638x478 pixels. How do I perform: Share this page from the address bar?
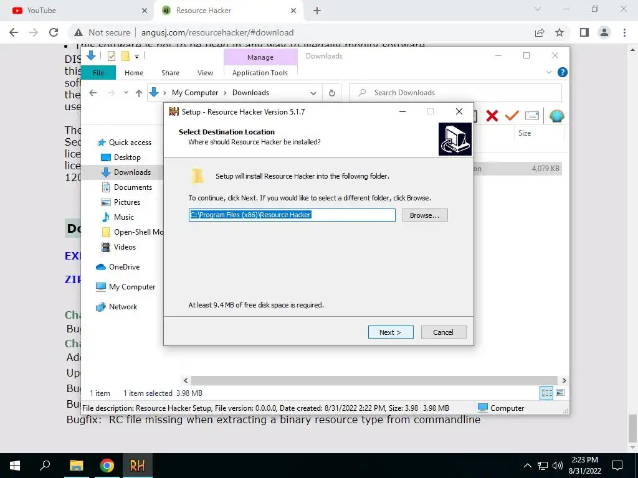click(540, 32)
